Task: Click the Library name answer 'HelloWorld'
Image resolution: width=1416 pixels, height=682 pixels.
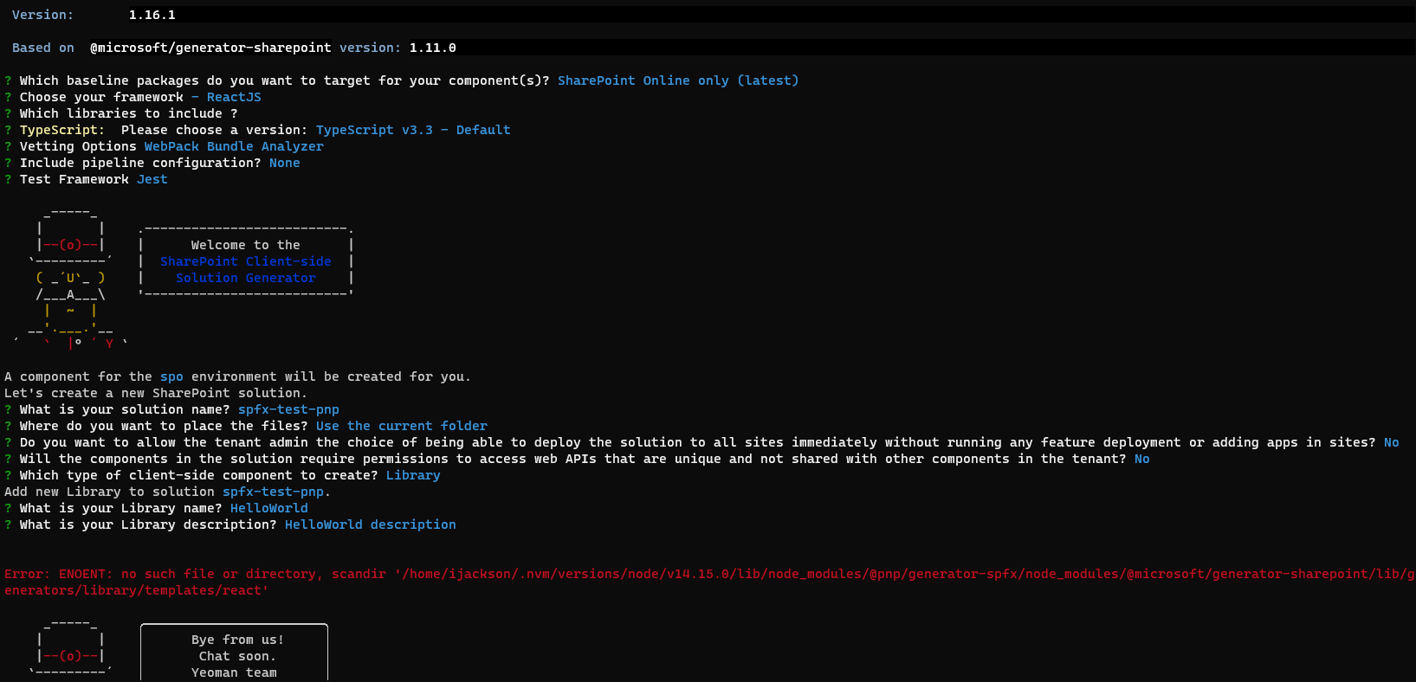Action: click(269, 508)
